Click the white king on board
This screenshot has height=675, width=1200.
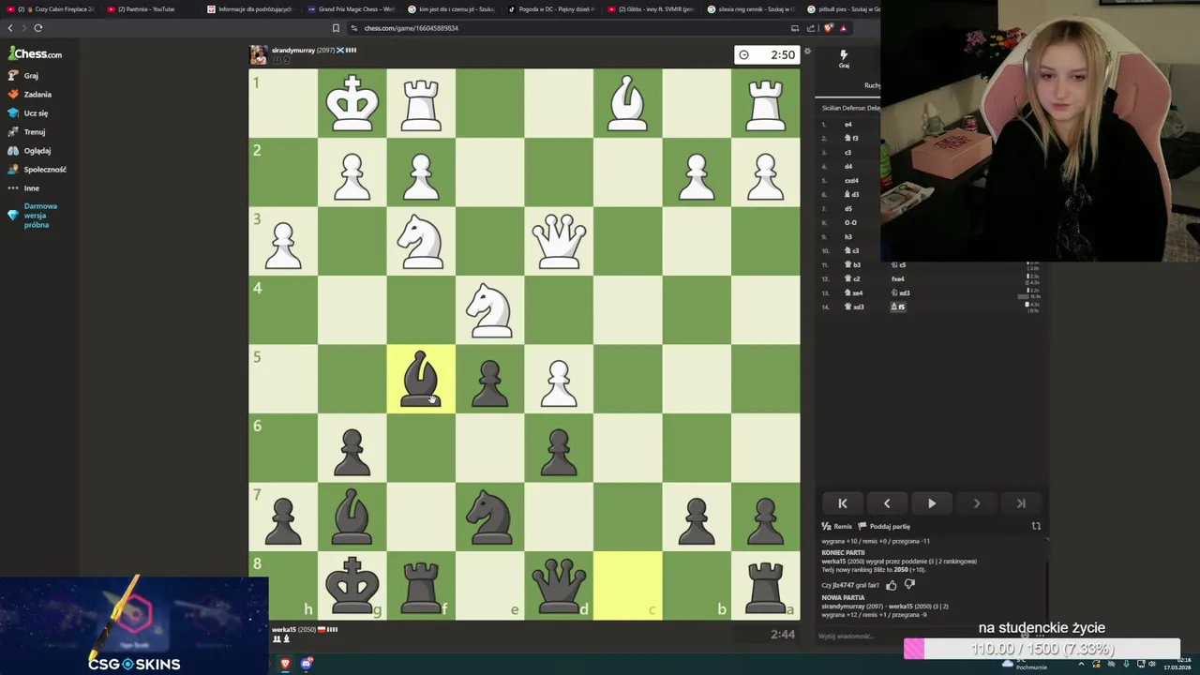coord(352,103)
